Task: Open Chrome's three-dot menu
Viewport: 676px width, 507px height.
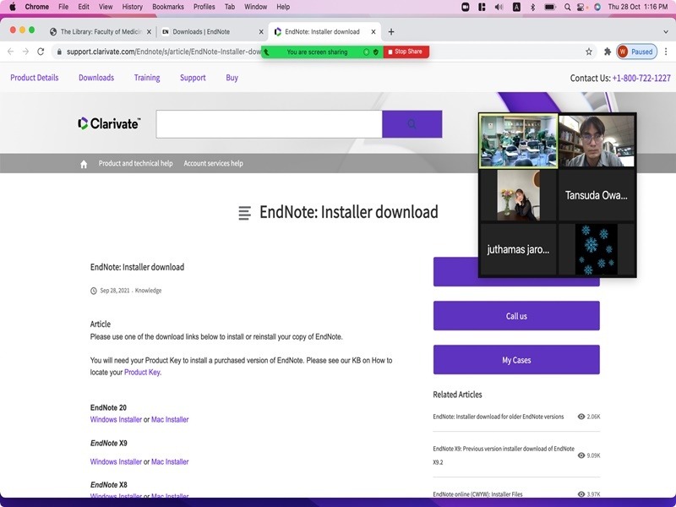Action: (666, 52)
